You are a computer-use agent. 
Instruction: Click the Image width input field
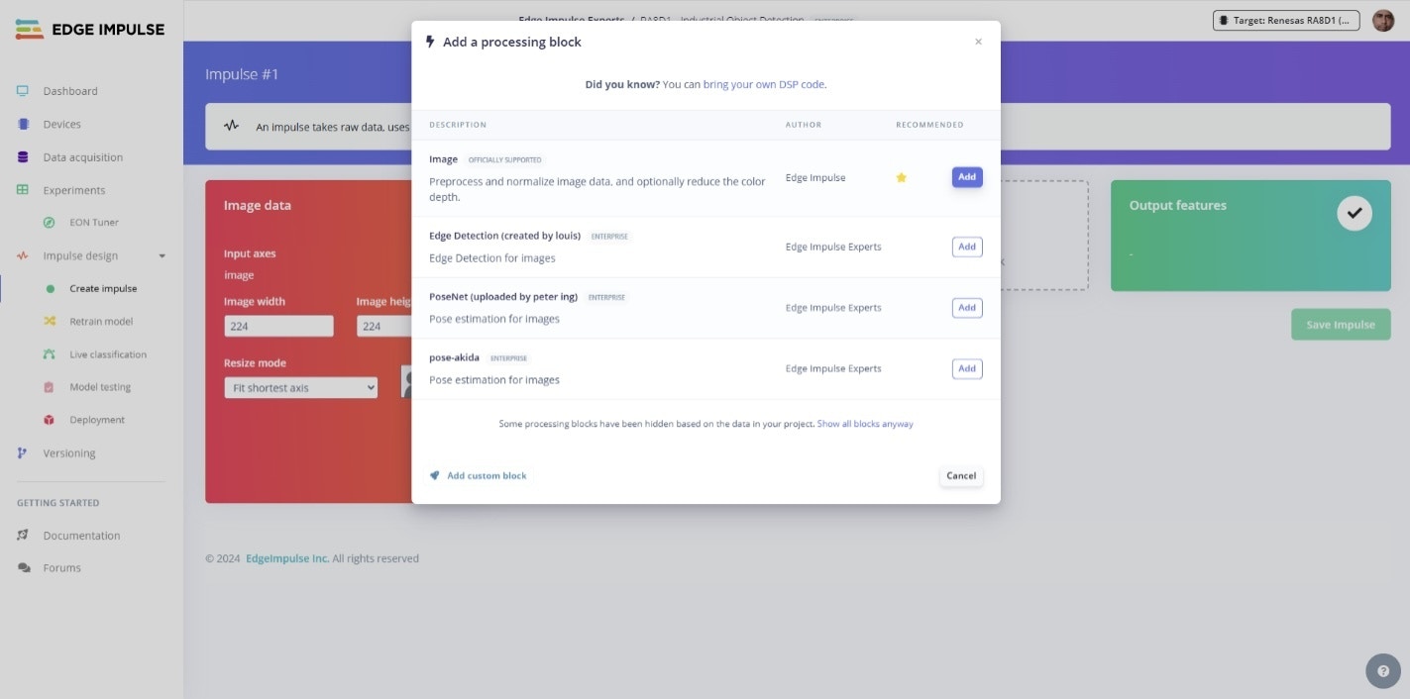click(278, 326)
